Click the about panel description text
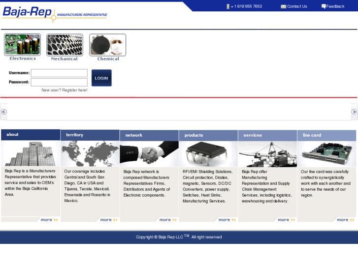Viewport: 358px width, 268px height. point(30,183)
